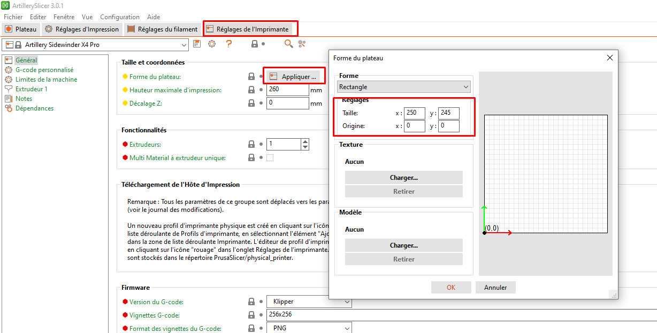Click the lock icon beside the help icon

coord(255,44)
